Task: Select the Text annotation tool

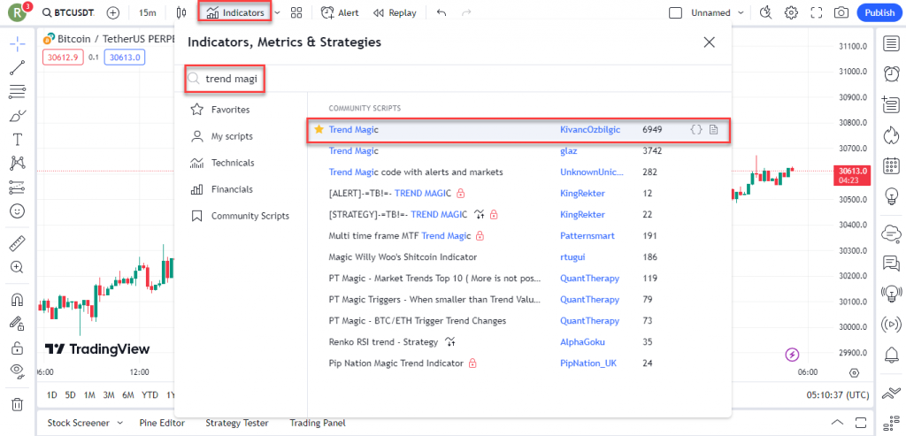Action: 18,139
